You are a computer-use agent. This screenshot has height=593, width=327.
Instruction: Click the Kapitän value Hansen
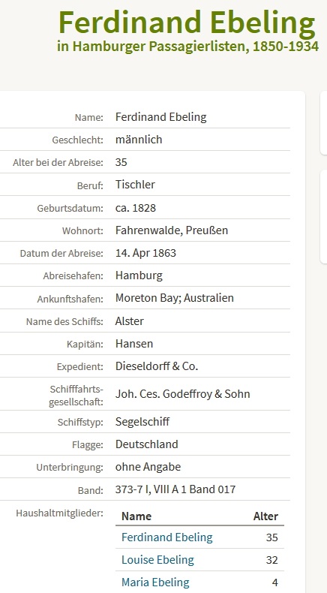coord(134,344)
